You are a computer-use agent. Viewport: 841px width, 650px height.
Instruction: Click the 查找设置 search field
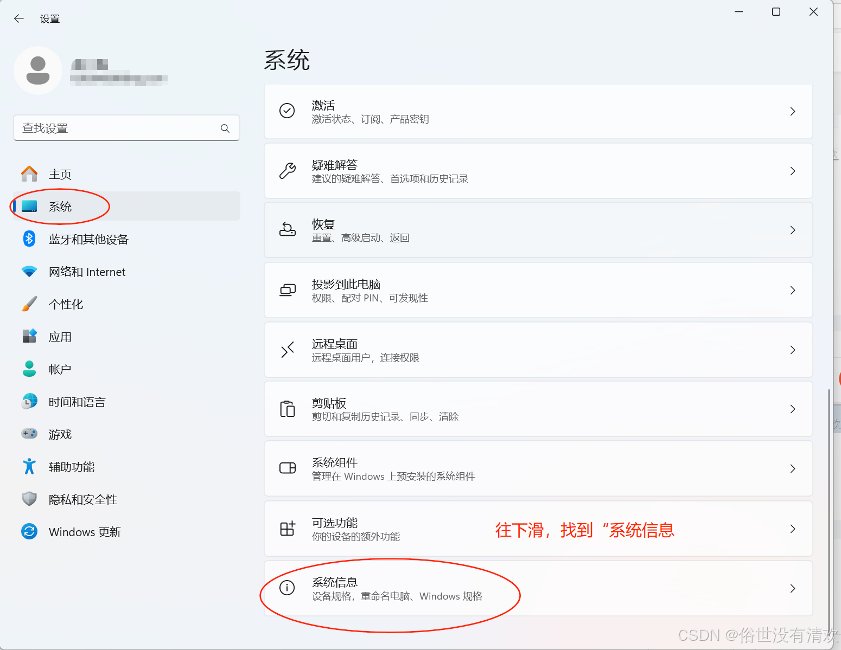pos(126,128)
